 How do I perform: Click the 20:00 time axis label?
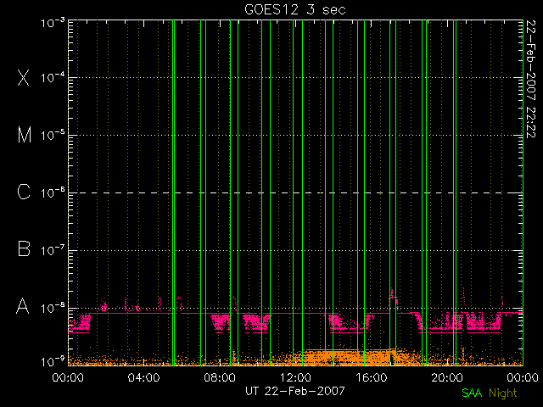(447, 377)
